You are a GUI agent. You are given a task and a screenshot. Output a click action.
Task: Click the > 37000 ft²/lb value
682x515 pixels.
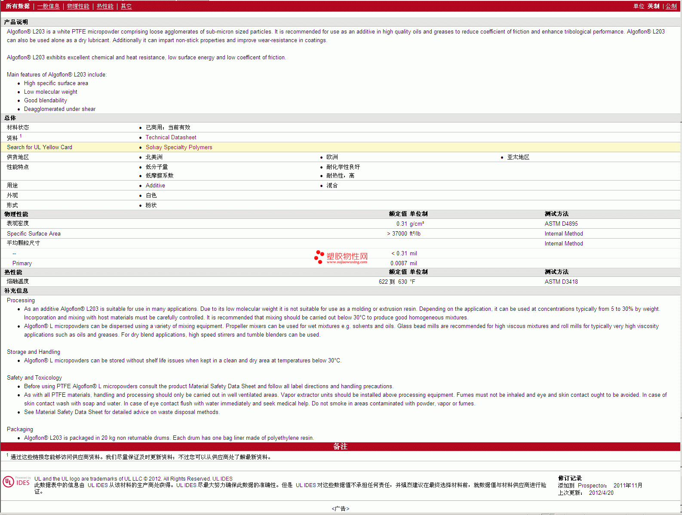point(404,233)
